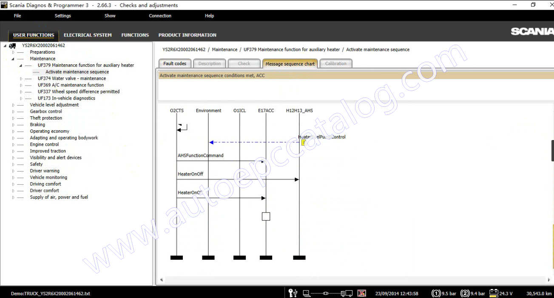Click the circuit 2 pressure gauge icon

point(465,293)
